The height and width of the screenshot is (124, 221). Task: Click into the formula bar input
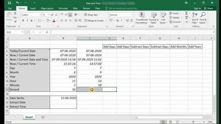coord(132,32)
